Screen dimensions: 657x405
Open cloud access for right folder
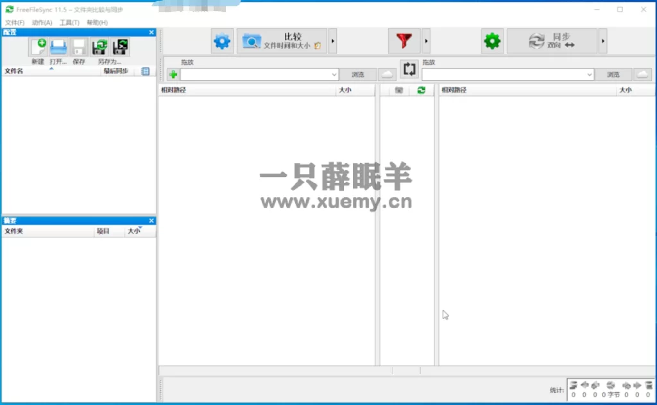tap(642, 74)
